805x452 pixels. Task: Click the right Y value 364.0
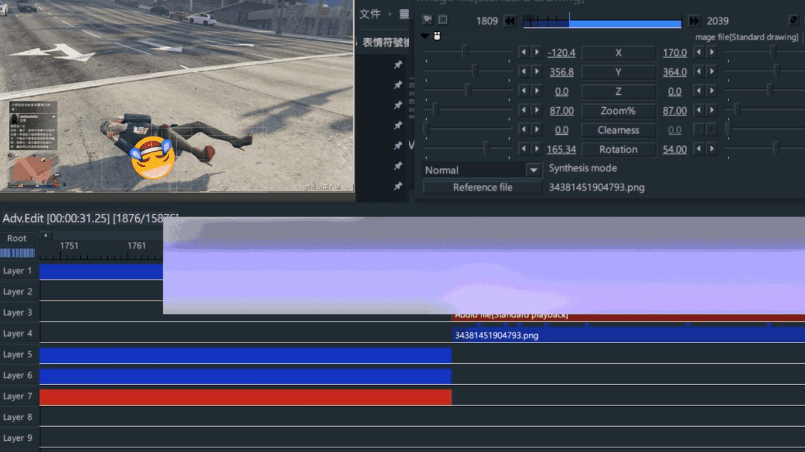pyautogui.click(x=675, y=72)
